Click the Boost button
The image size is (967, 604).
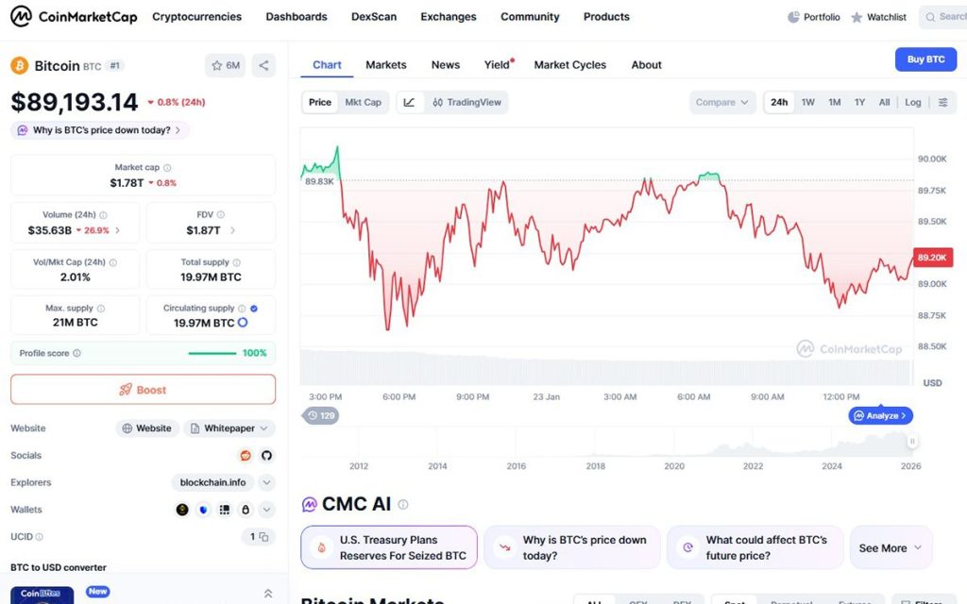pos(143,390)
